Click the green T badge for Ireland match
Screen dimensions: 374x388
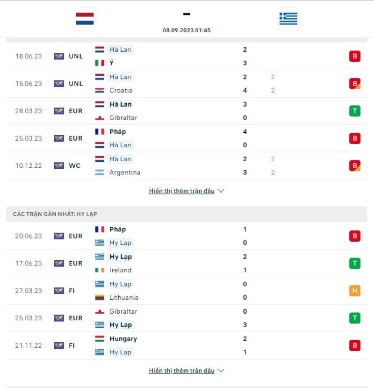pos(354,263)
